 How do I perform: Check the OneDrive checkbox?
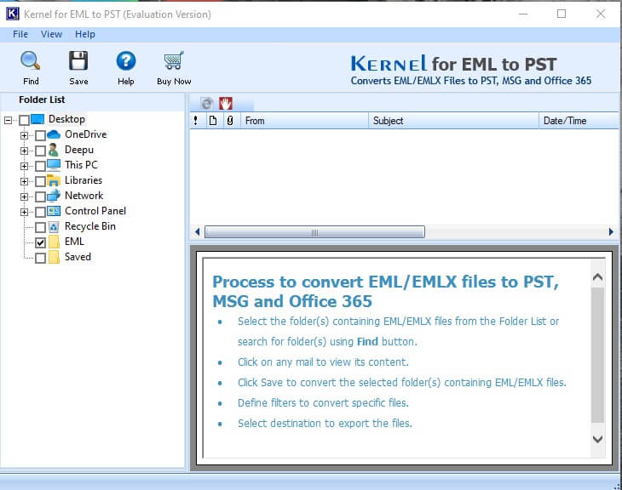(40, 135)
